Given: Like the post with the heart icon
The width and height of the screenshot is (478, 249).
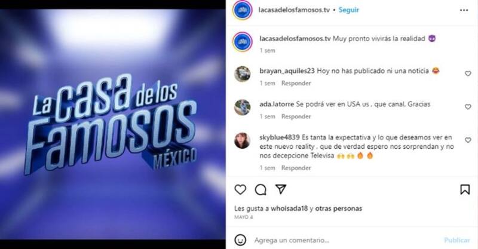Looking at the screenshot, I should pyautogui.click(x=240, y=189).
